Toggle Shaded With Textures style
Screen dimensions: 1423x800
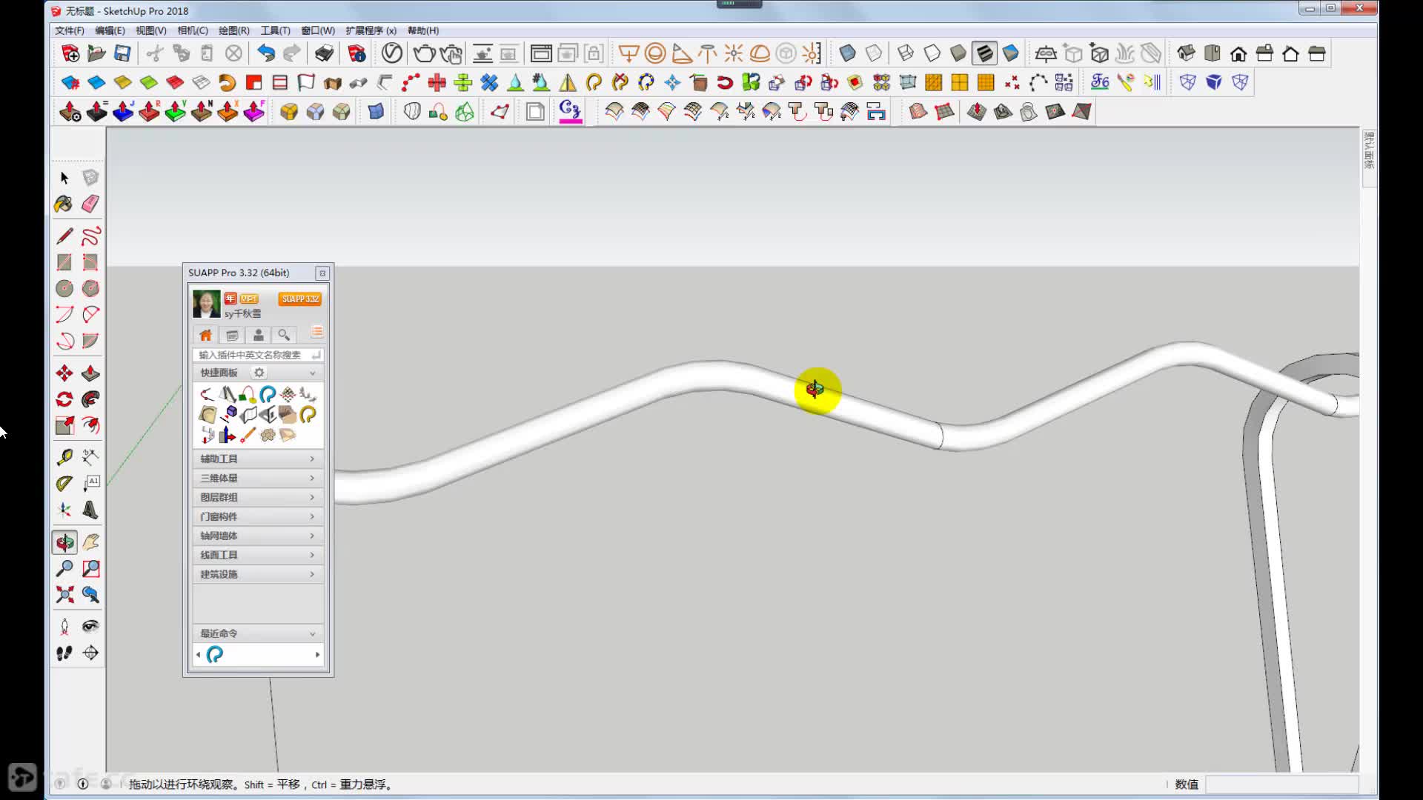point(984,53)
